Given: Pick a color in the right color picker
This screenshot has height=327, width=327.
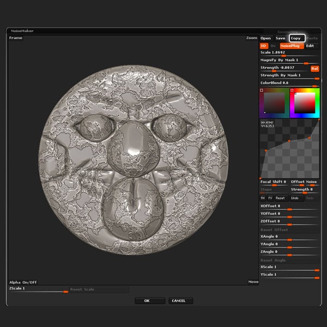Looking at the screenshot, I should click(x=305, y=102).
